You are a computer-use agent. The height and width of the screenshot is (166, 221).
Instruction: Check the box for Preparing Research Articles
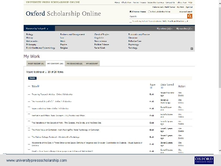(29, 94)
